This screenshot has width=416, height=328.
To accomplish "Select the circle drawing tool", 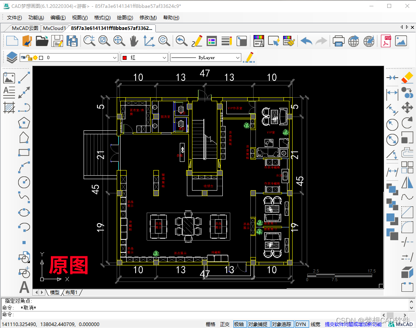I will (24, 182).
